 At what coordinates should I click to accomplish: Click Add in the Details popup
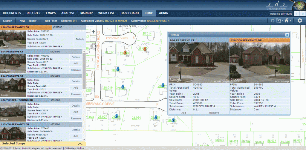[184, 113]
